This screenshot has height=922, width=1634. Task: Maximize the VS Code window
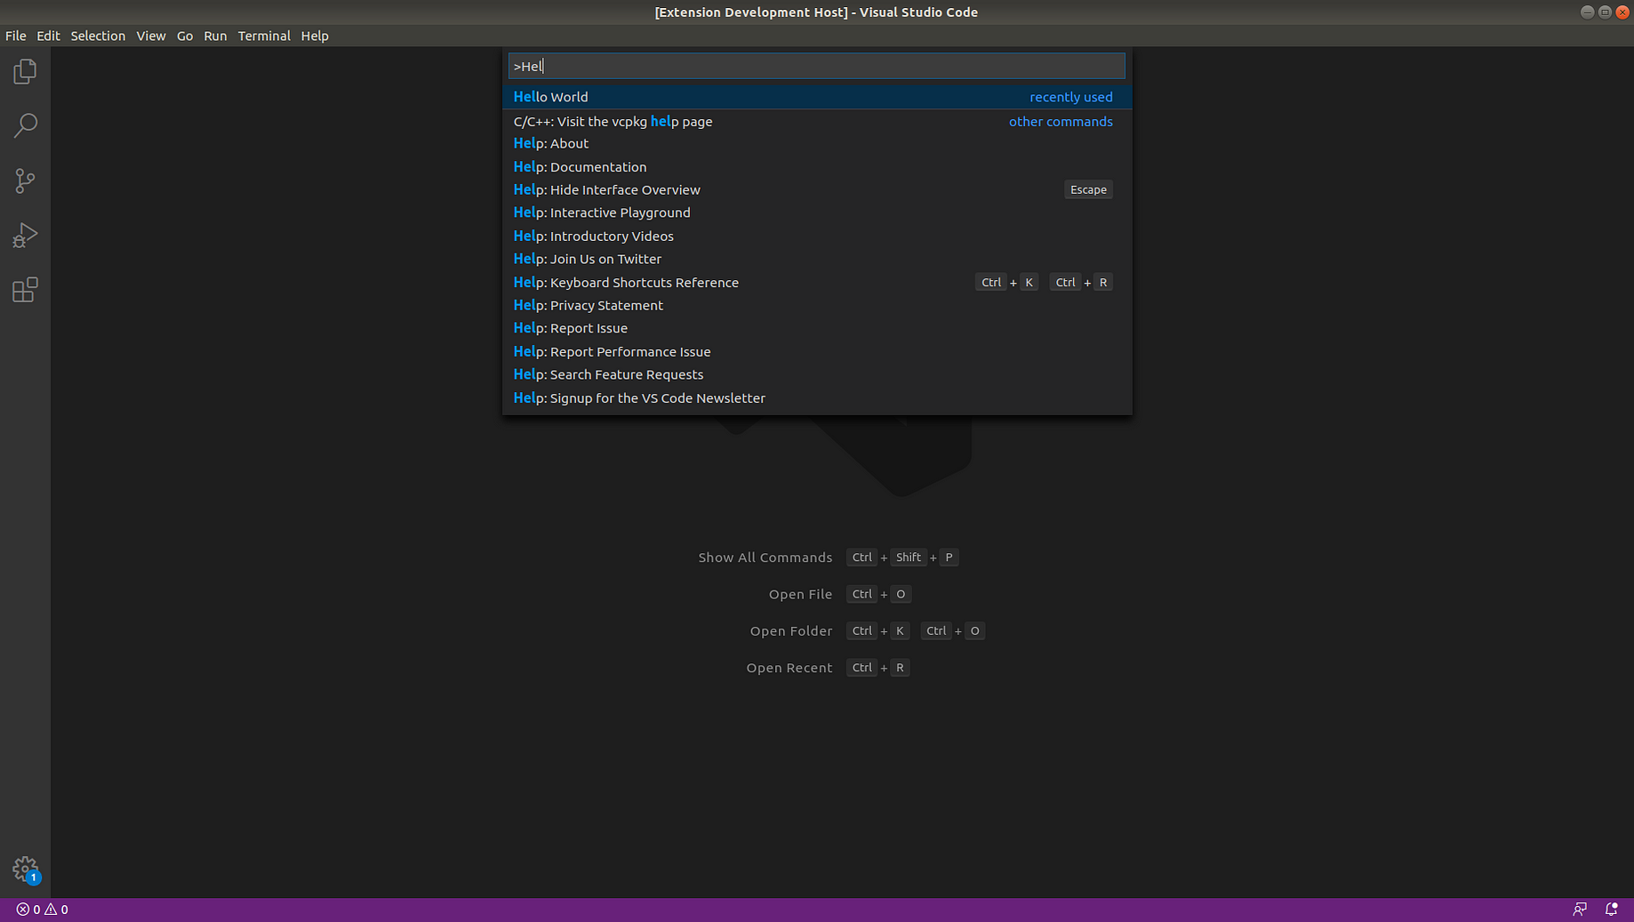click(1605, 12)
